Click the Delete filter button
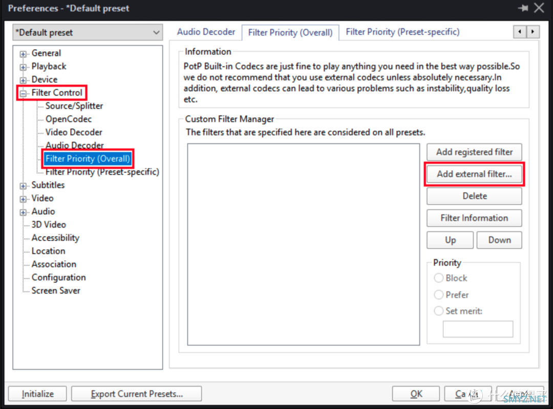Screen dimensions: 553x409 pos(474,196)
